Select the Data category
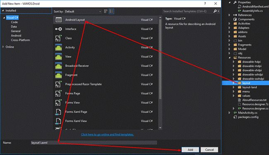This screenshot has height=155, width=269. coord(14,26)
